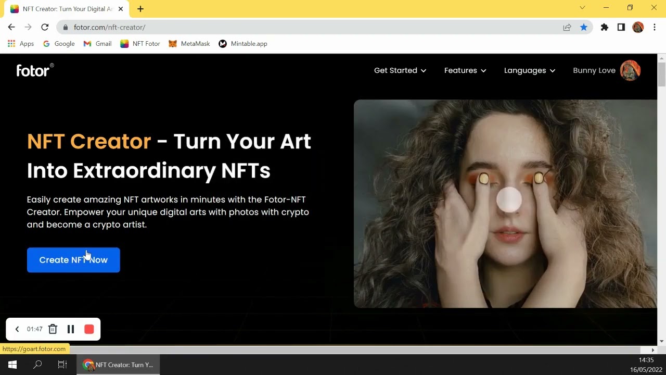Click the Fotor logo
Screen dimensions: 666x375
click(x=35, y=70)
